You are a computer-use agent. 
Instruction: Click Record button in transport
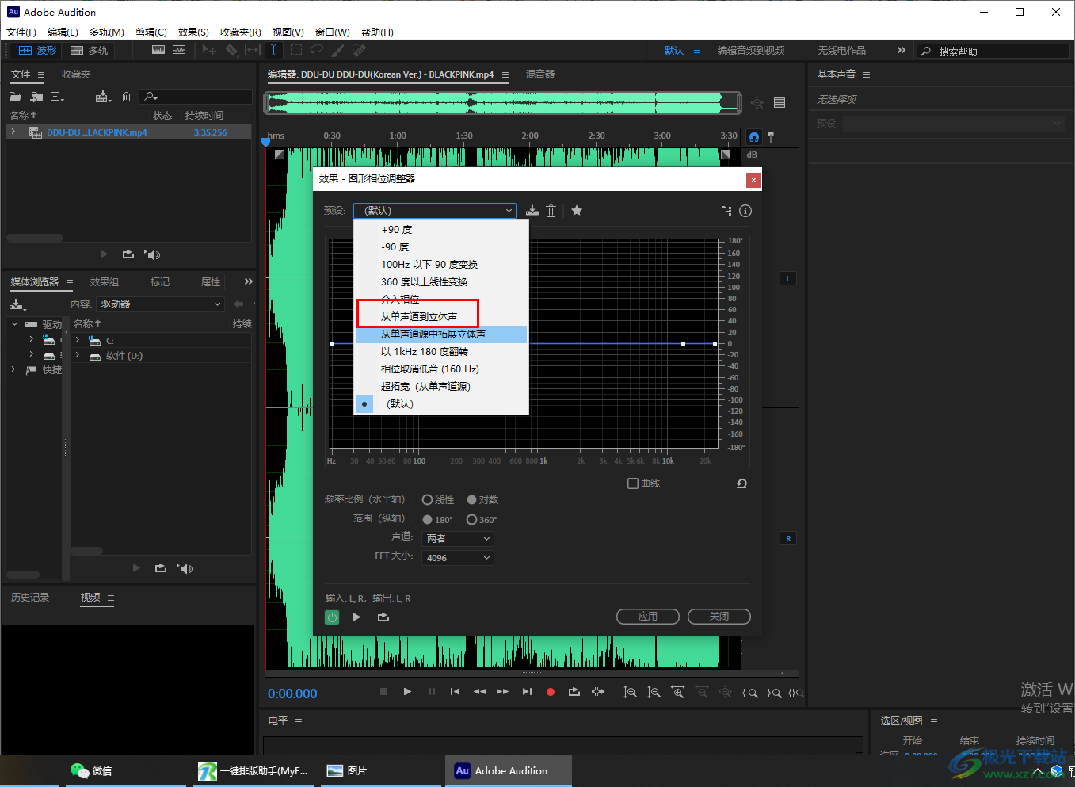click(551, 692)
